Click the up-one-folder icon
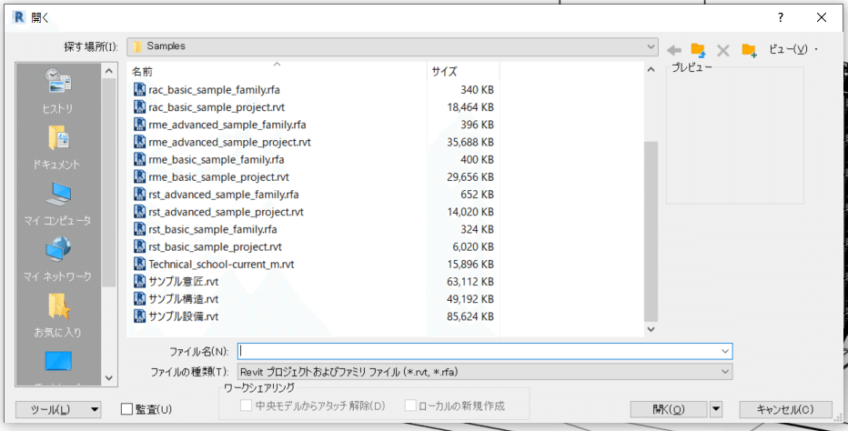 (x=698, y=50)
